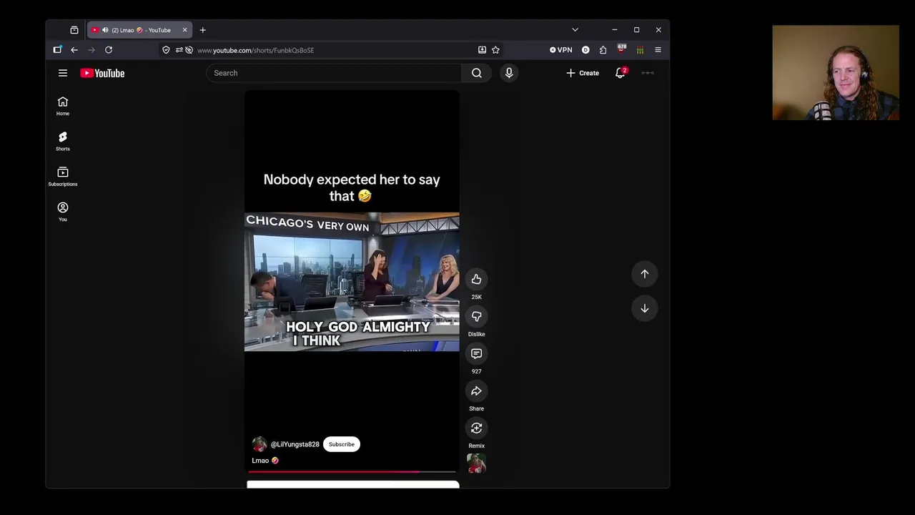Click the Shorts video progress bar

[x=352, y=472]
